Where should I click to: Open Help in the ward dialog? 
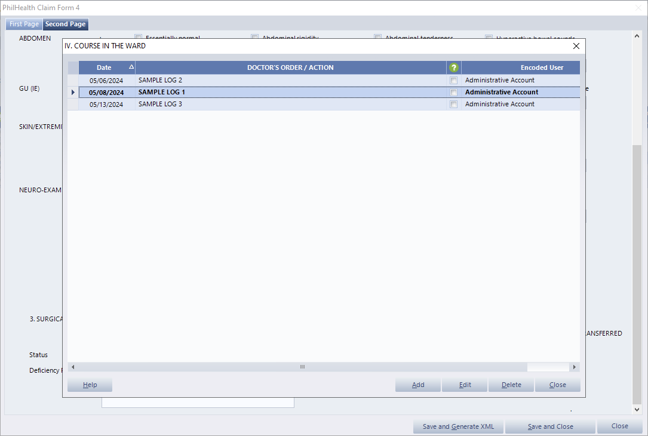[x=90, y=385]
